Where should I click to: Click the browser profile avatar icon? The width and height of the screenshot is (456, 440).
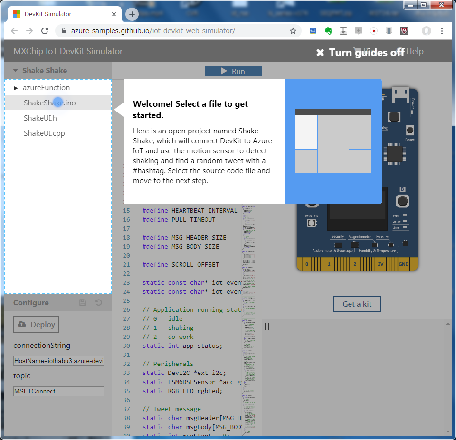pos(426,30)
